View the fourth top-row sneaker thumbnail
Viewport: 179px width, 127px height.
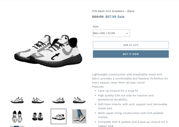(79, 100)
